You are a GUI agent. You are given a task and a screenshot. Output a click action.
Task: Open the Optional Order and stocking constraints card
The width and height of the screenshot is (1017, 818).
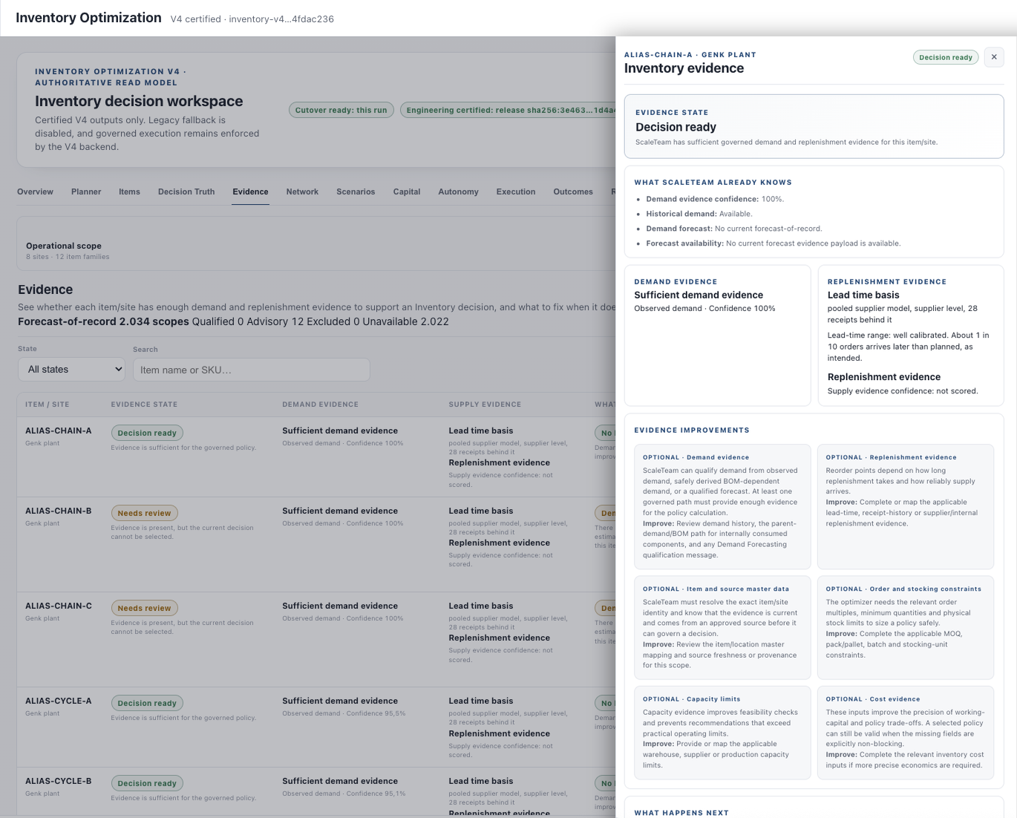click(906, 628)
